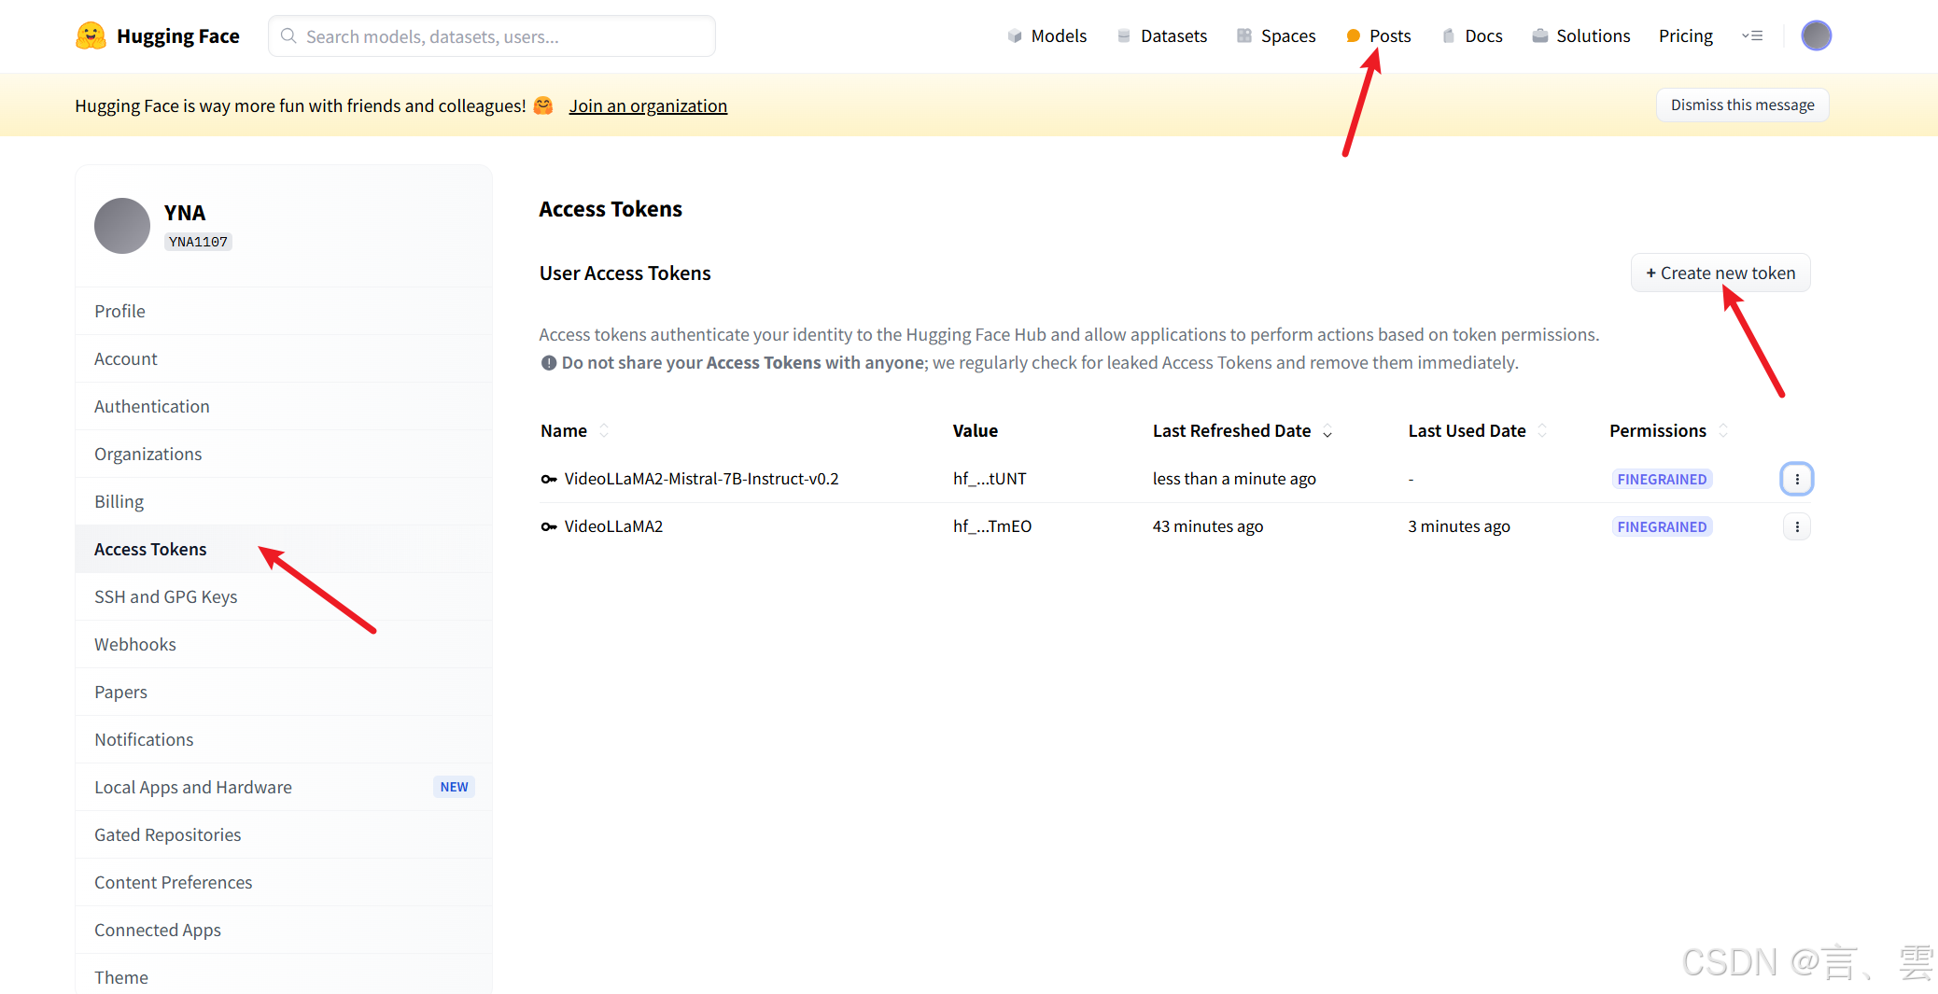Open Theme settings
Screen dimensions: 1938x994
tap(284, 974)
